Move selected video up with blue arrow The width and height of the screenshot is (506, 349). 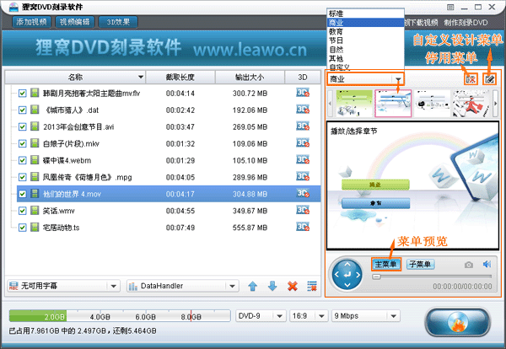pyautogui.click(x=253, y=286)
